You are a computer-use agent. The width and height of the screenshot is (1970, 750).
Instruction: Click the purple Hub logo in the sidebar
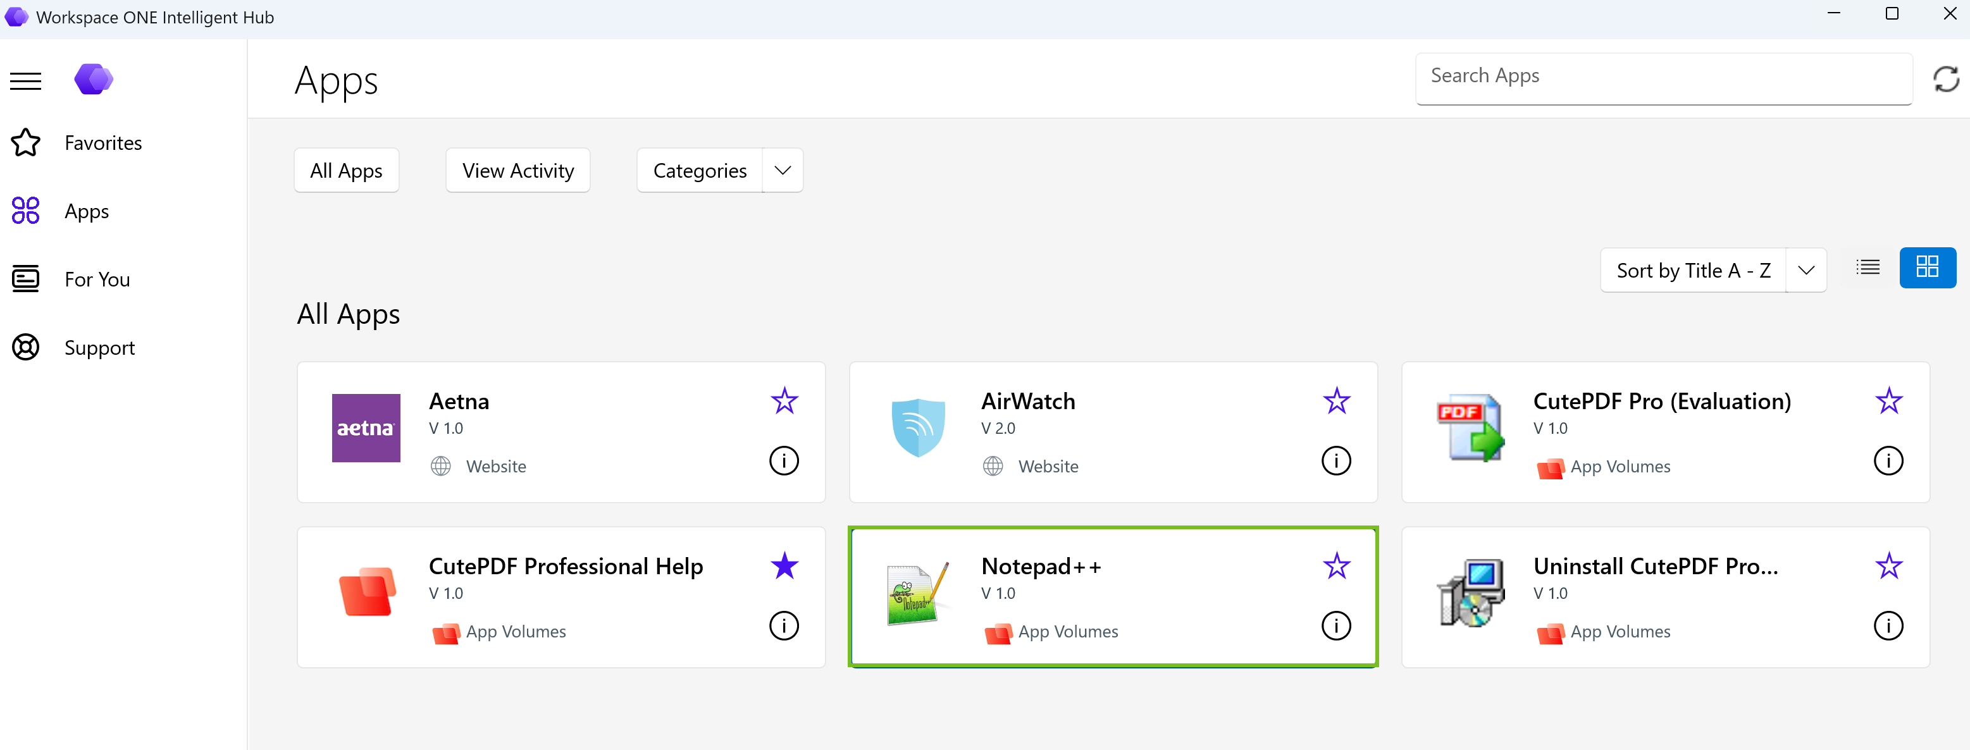tap(93, 79)
